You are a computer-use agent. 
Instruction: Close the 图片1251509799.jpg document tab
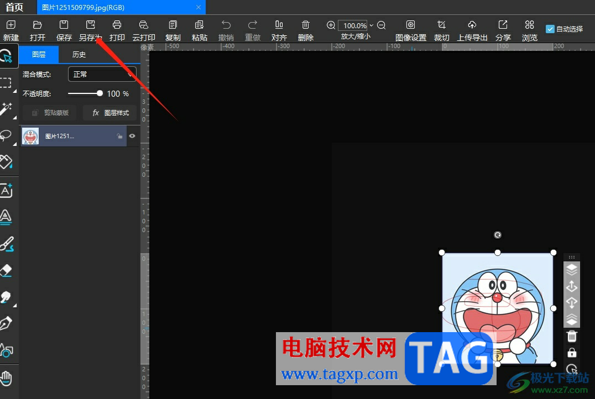(199, 7)
